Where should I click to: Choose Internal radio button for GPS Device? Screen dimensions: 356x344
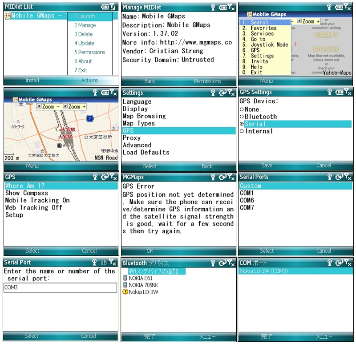[x=242, y=131]
